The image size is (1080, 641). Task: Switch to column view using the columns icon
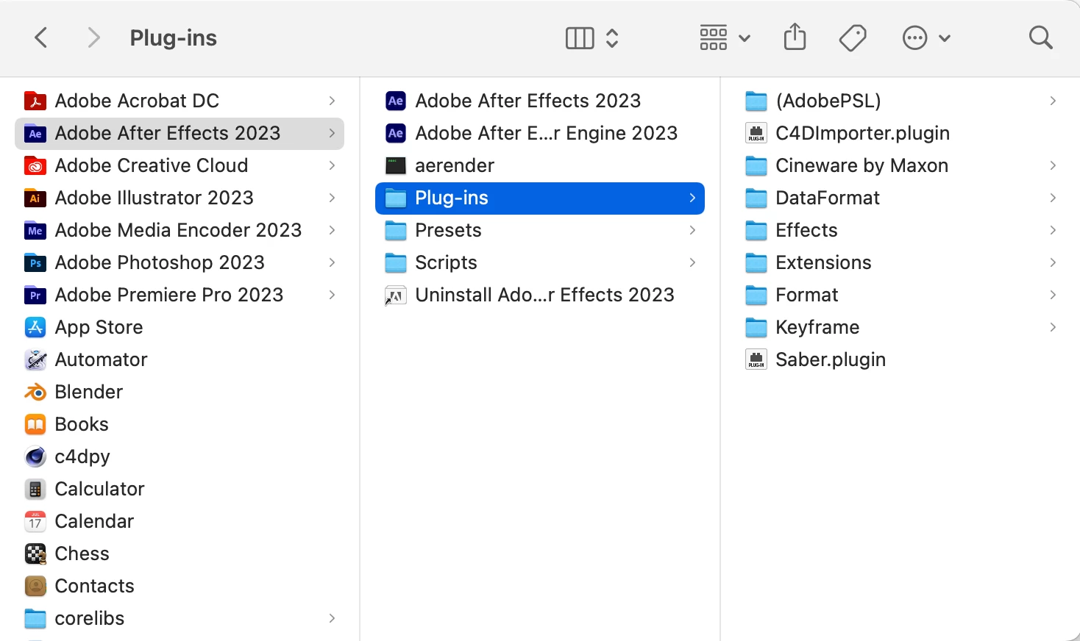pos(580,38)
